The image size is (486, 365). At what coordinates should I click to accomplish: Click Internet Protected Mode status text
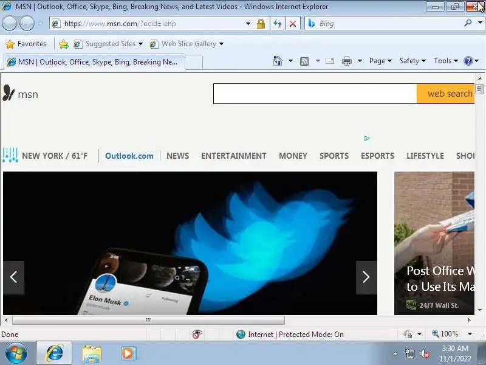(x=296, y=334)
